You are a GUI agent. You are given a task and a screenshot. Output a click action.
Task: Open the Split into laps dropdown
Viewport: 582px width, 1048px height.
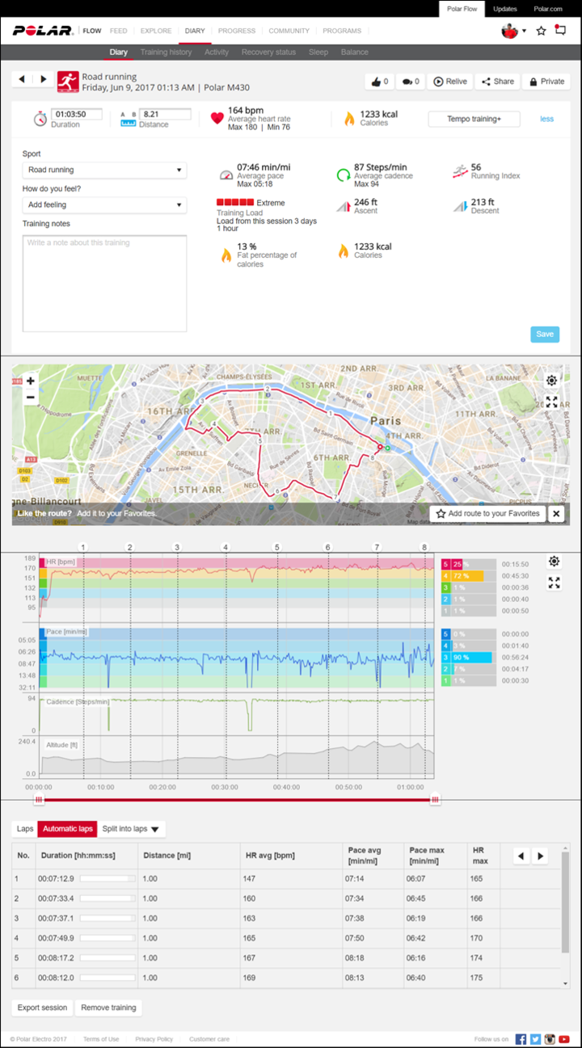pos(131,829)
